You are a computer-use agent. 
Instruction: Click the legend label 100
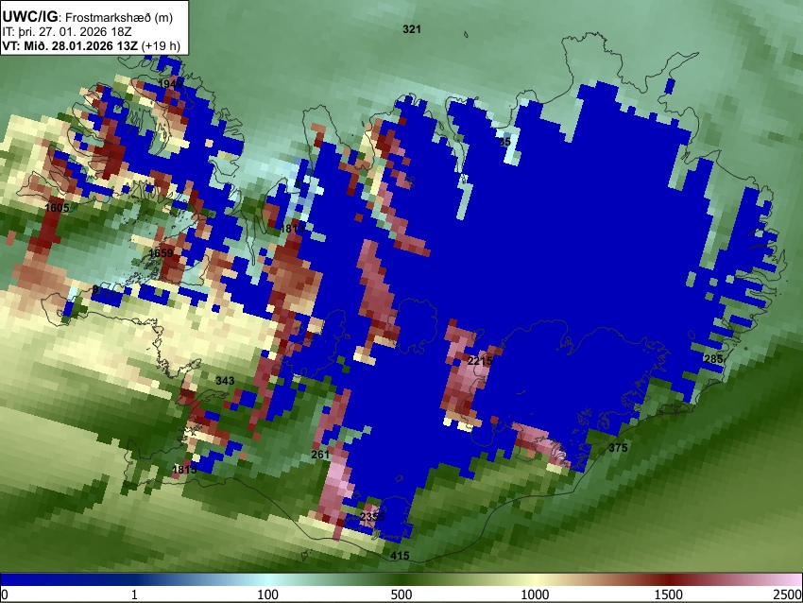pyautogui.click(x=268, y=594)
